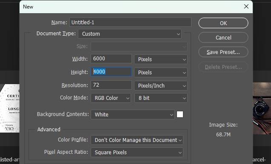Click the Width input field showing 6000
Viewport: 271px width, 164px height.
(x=111, y=59)
